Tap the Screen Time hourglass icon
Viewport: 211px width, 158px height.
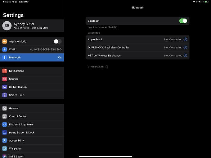click(x=5, y=95)
